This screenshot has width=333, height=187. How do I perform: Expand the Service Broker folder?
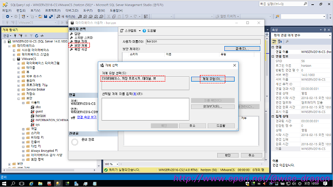click(19, 90)
